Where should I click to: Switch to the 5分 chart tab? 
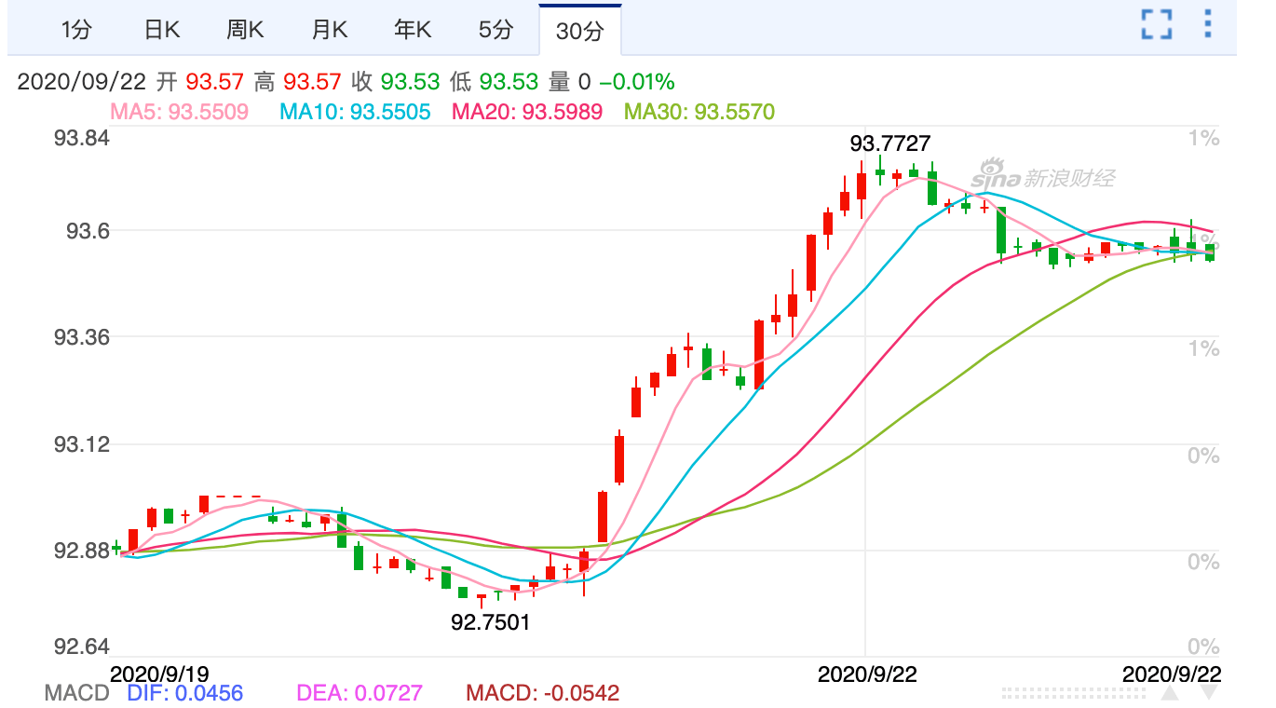pyautogui.click(x=496, y=30)
